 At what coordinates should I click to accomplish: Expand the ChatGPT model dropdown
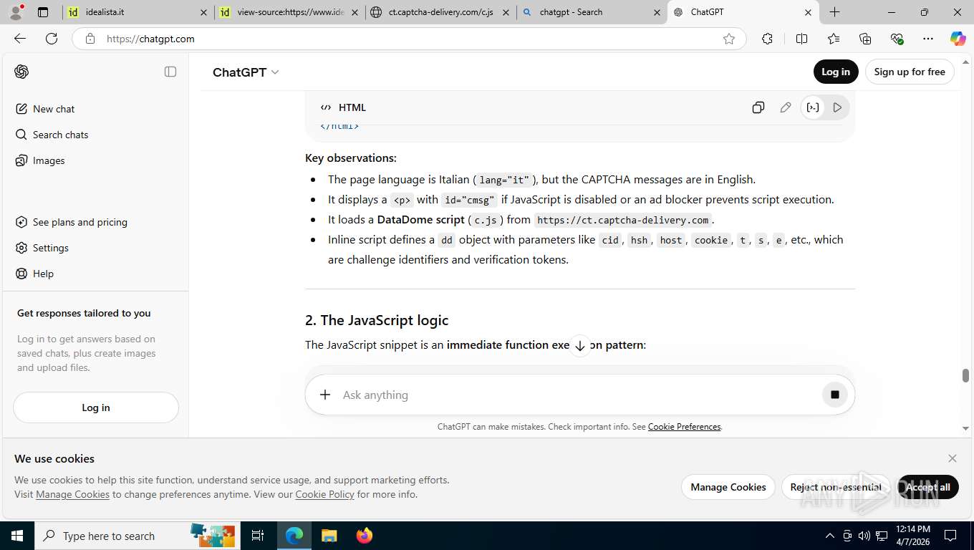[246, 72]
